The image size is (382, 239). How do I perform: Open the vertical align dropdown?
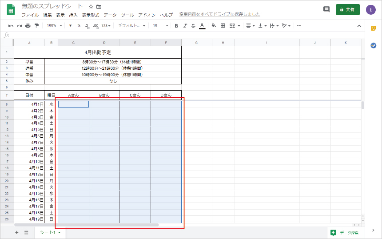point(263,26)
